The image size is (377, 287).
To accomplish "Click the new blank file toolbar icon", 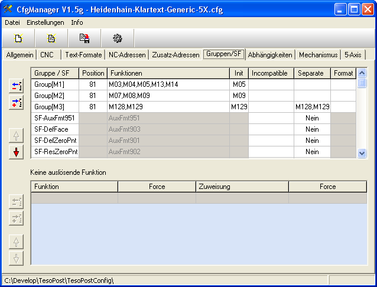I will point(18,38).
